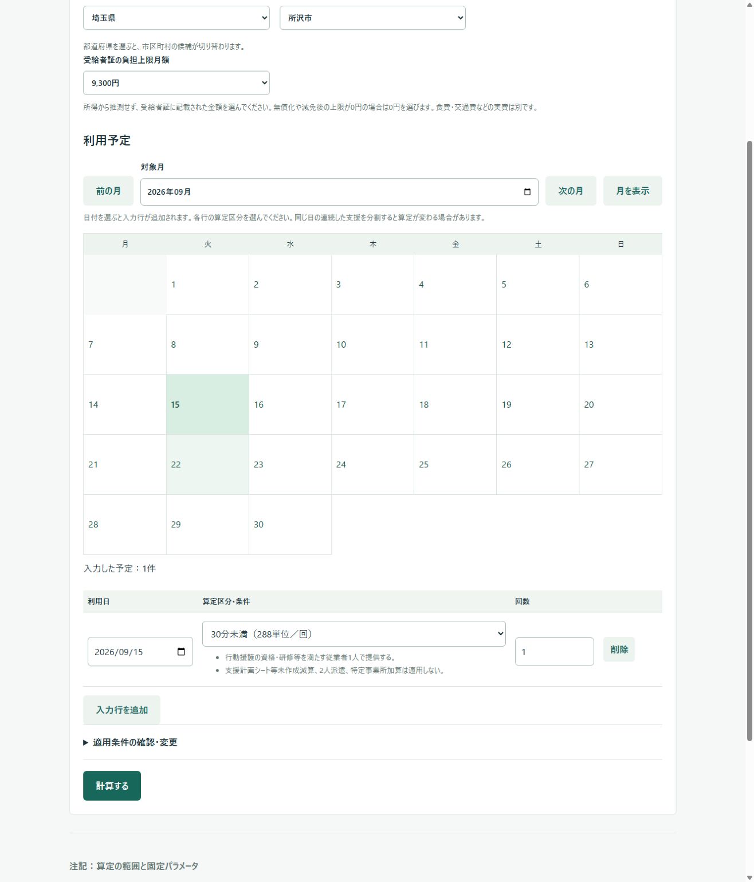Select day 27 on the calendar
This screenshot has width=754, height=882.
(x=621, y=464)
